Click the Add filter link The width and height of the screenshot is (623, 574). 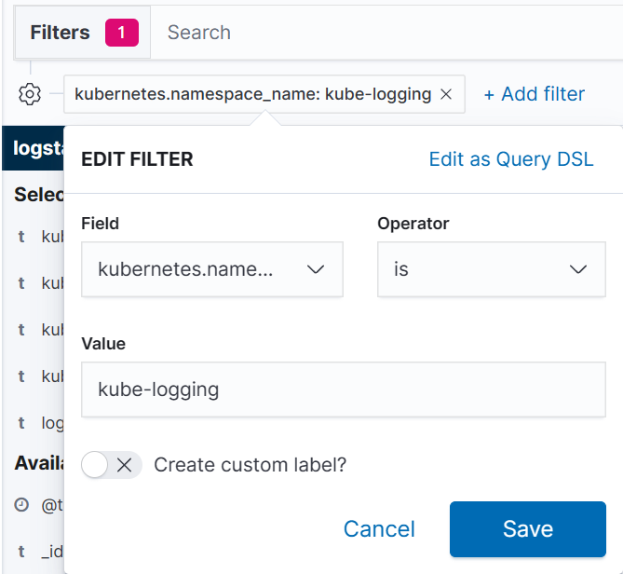click(535, 94)
